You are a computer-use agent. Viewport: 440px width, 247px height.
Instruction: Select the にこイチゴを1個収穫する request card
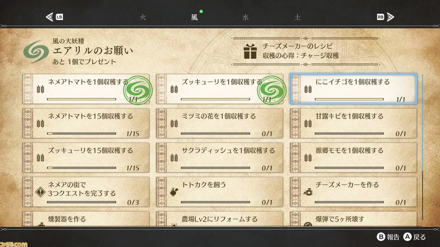tap(354, 89)
